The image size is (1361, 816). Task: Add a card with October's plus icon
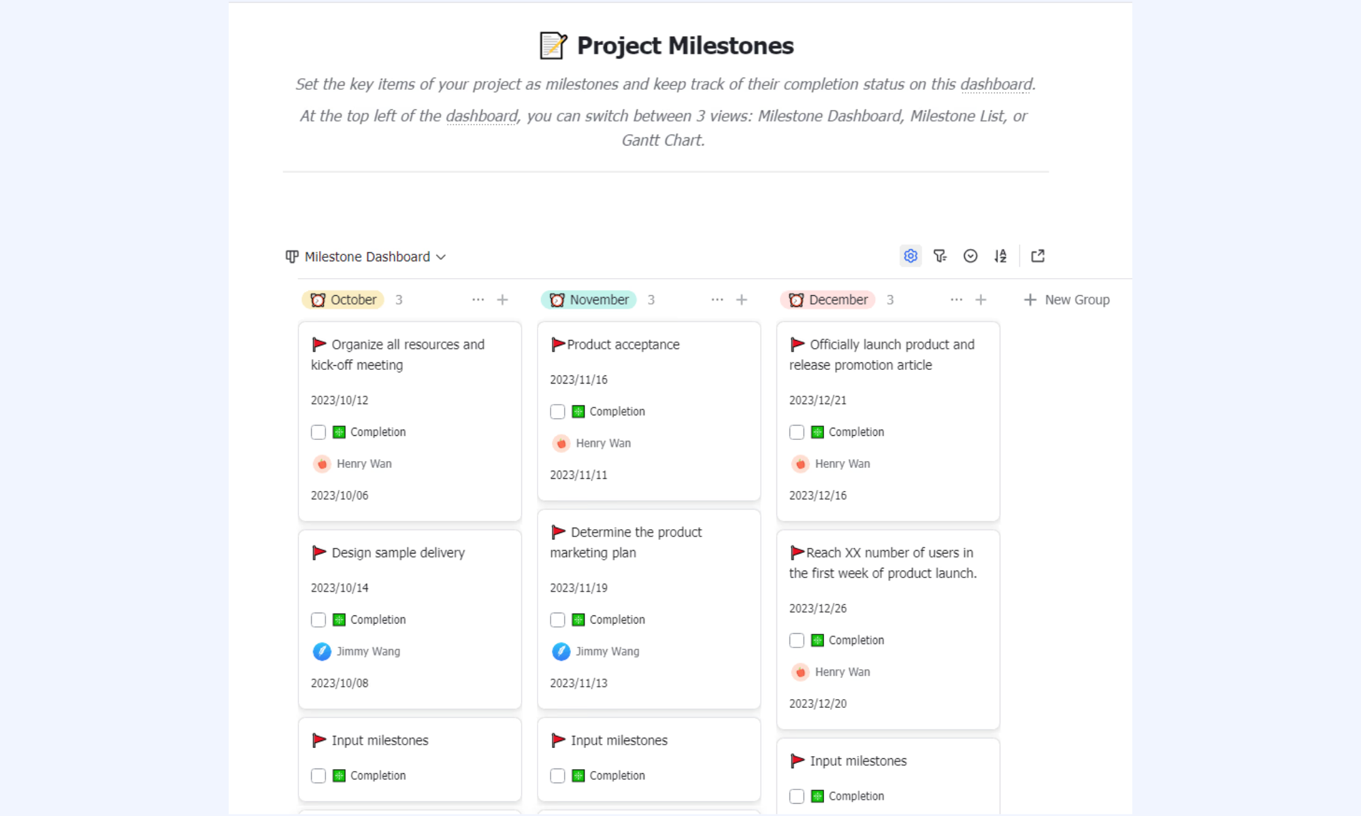[x=502, y=300]
